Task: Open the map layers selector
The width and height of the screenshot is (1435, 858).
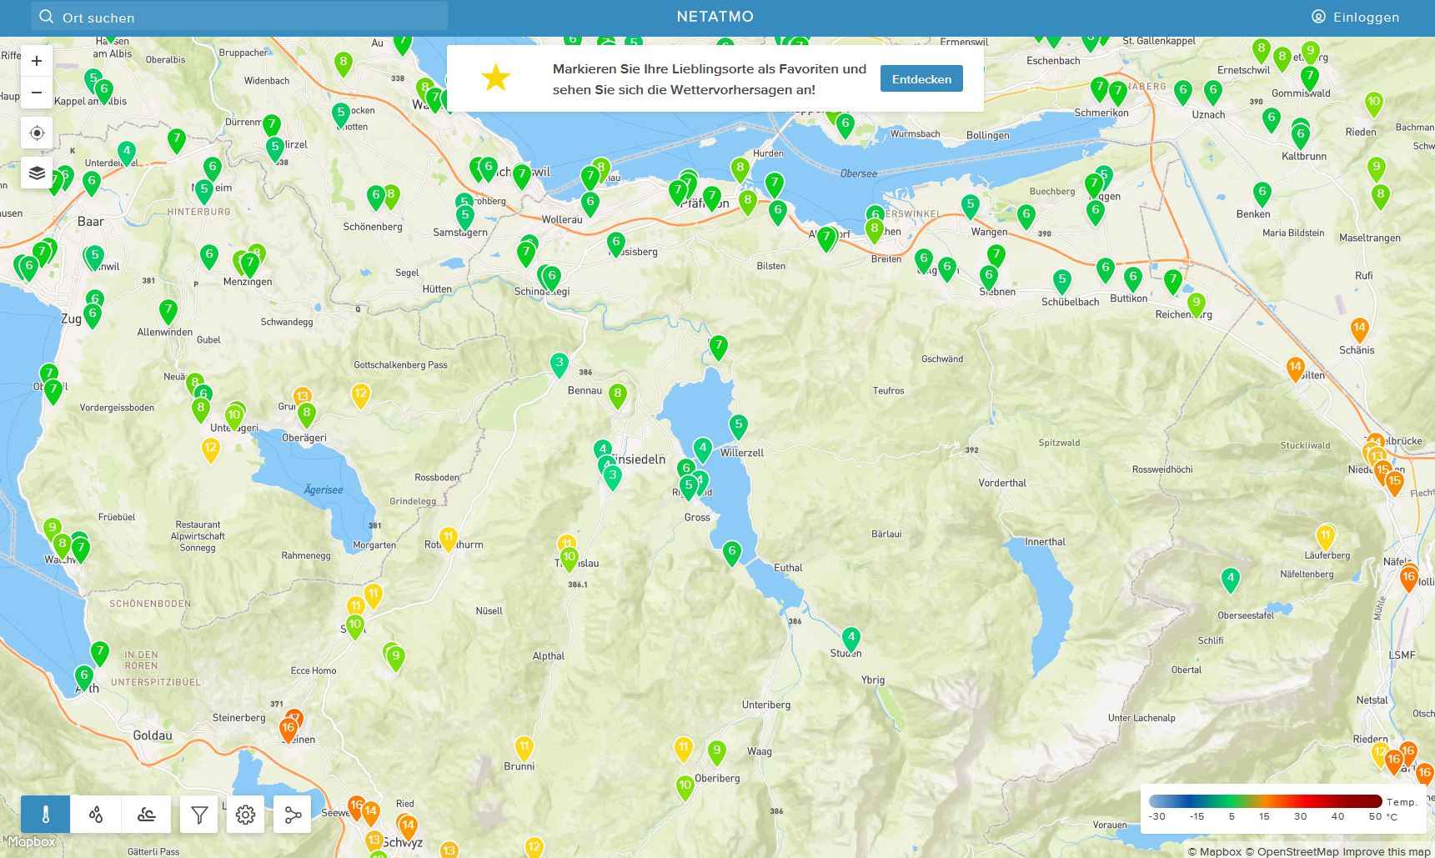Action: tap(37, 173)
